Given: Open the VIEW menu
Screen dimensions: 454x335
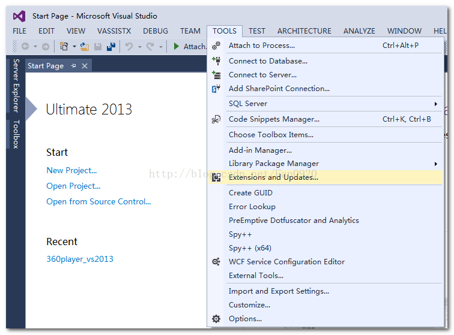Looking at the screenshot, I should (x=76, y=31).
